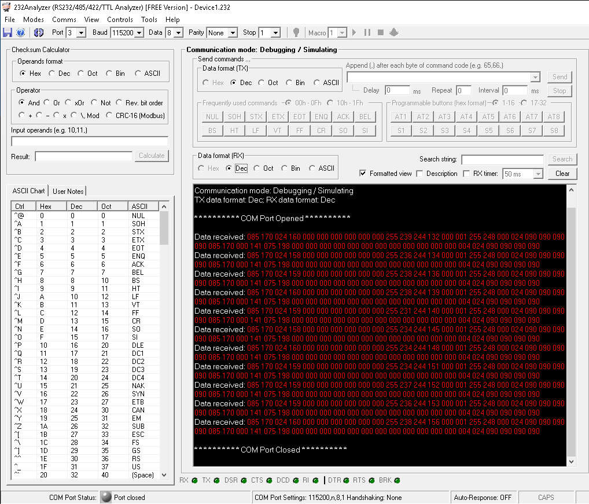589x504 pixels.
Task: Click the NUL frequently used command button
Action: [212, 117]
